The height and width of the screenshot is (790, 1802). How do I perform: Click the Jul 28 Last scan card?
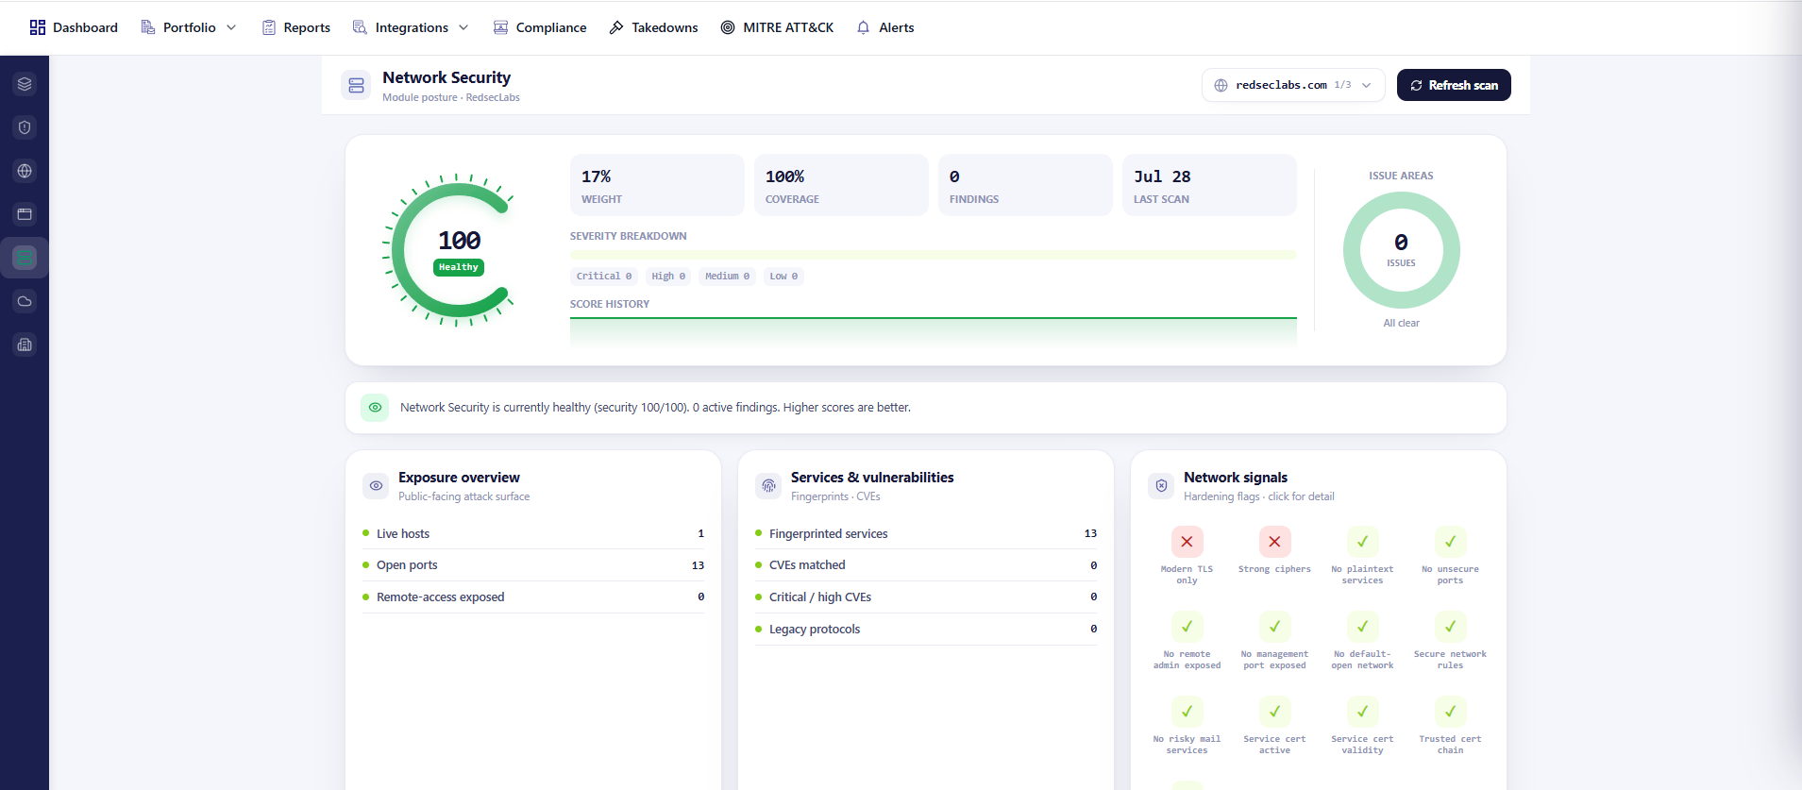pos(1209,185)
